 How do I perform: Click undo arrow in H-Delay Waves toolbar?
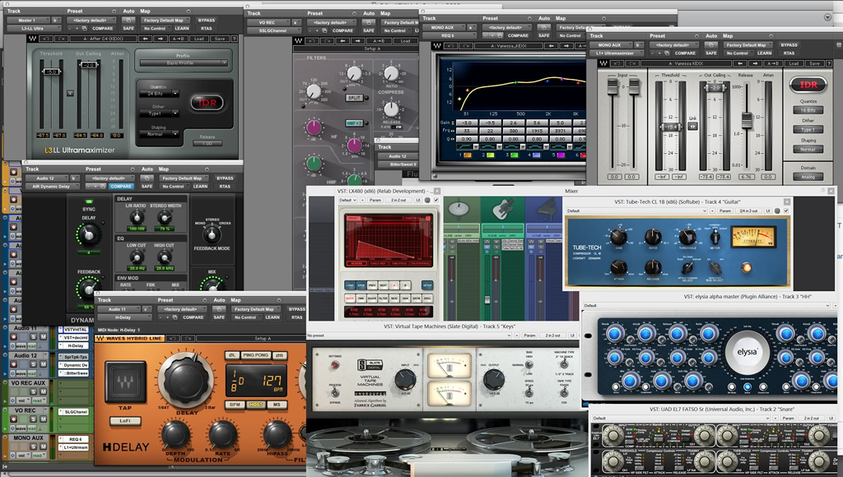point(172,338)
